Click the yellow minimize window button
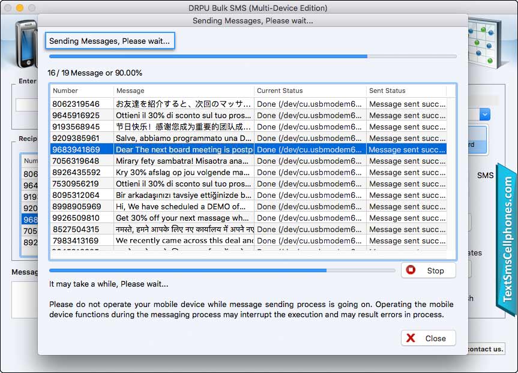 (x=20, y=8)
